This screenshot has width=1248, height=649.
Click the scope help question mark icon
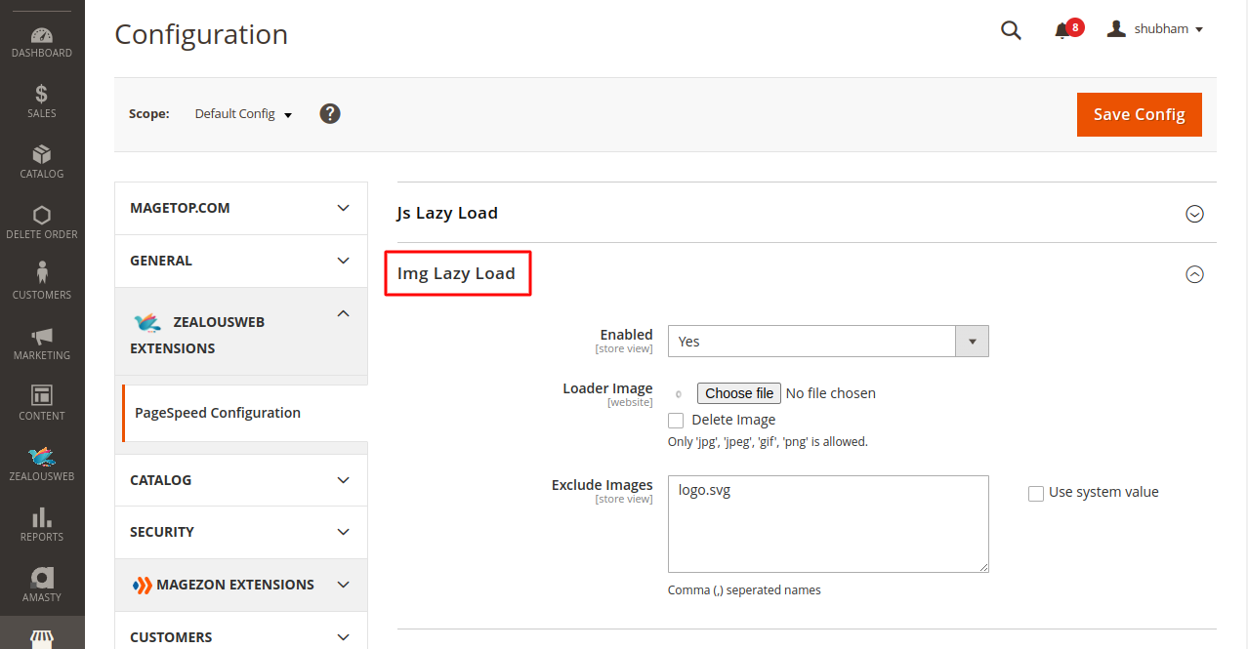[x=330, y=114]
